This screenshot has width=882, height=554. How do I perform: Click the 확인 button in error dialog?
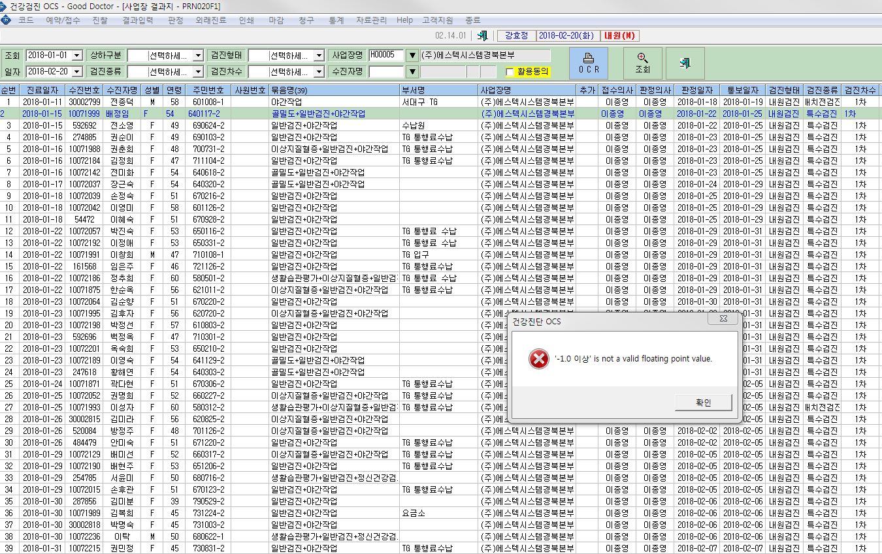(x=703, y=402)
